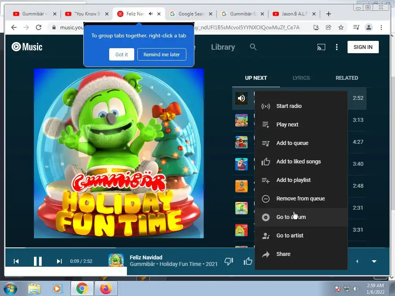Viewport: 395px width, 296px height.
Task: Select Go to artist option
Action: 301,235
